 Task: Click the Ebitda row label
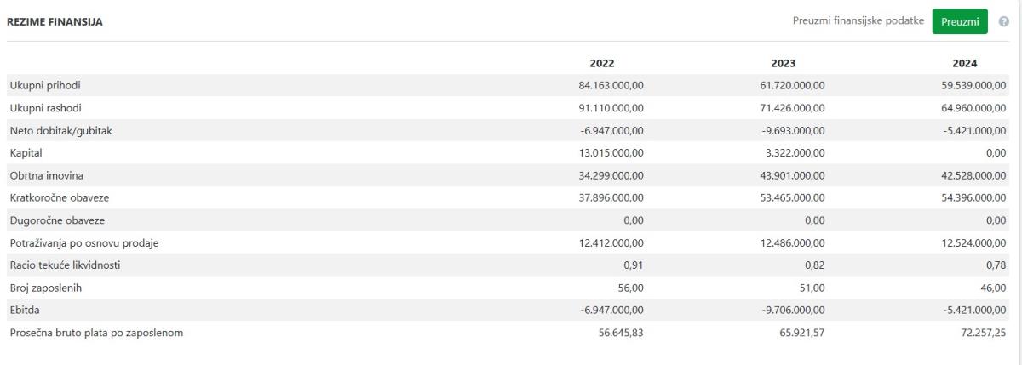24,310
